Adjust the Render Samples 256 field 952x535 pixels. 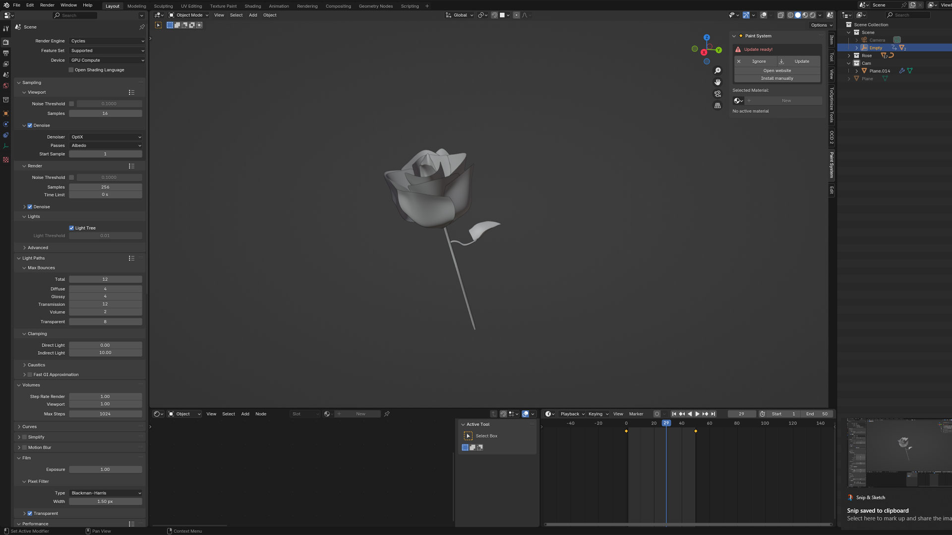pyautogui.click(x=105, y=187)
